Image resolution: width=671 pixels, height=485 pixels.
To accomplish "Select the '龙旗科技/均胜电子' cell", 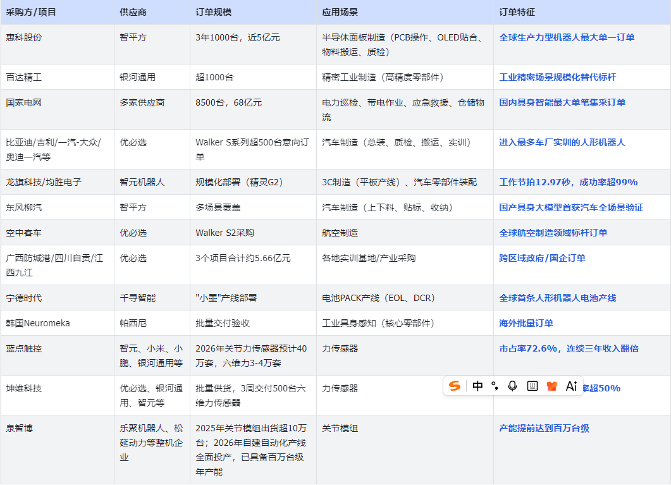I will [58, 182].
